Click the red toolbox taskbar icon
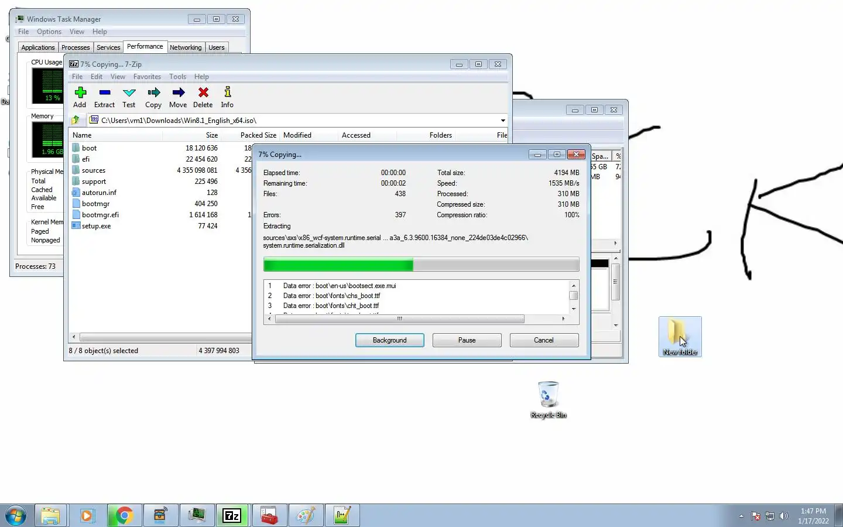This screenshot has height=527, width=843. 269,516
